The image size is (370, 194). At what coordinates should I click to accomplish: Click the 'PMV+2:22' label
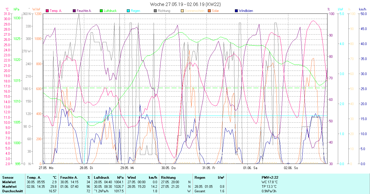click(x=270, y=177)
